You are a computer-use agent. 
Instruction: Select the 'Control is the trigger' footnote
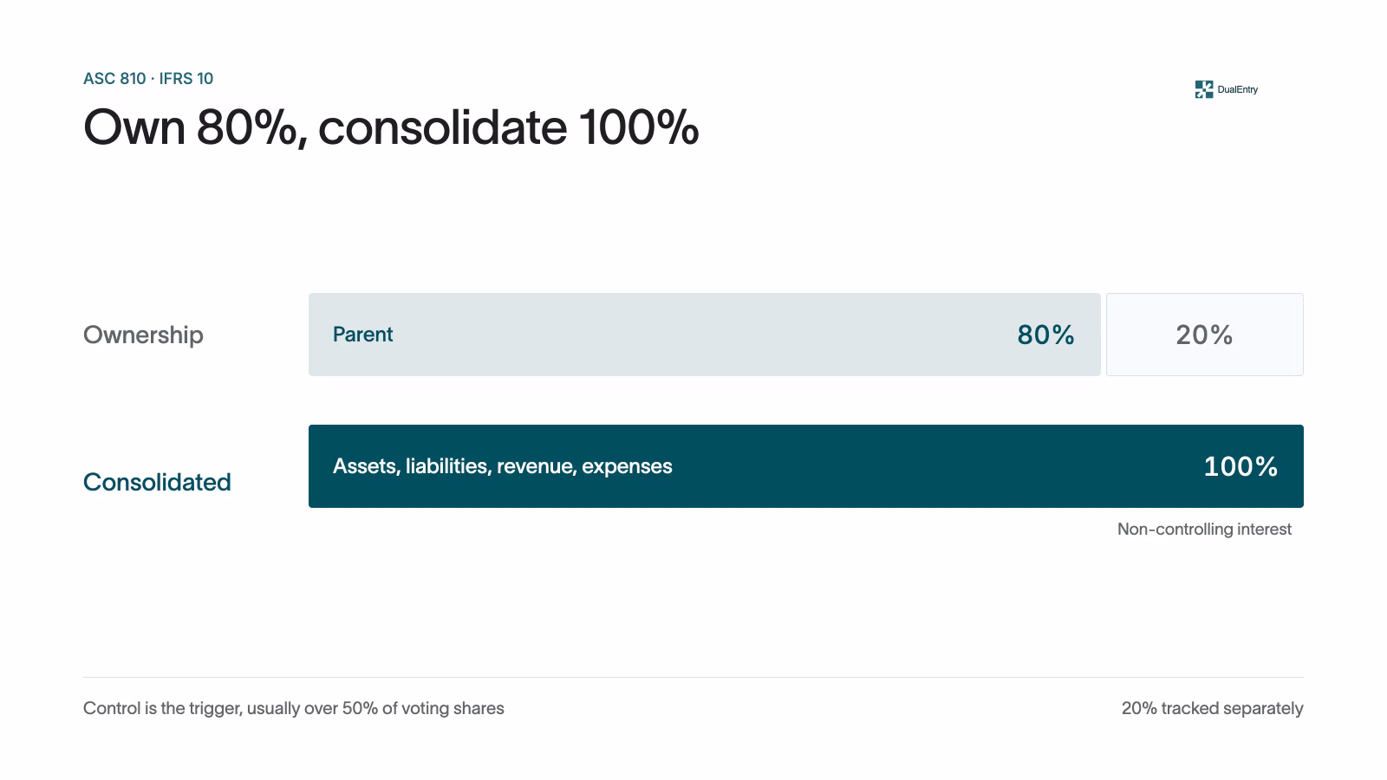(294, 708)
